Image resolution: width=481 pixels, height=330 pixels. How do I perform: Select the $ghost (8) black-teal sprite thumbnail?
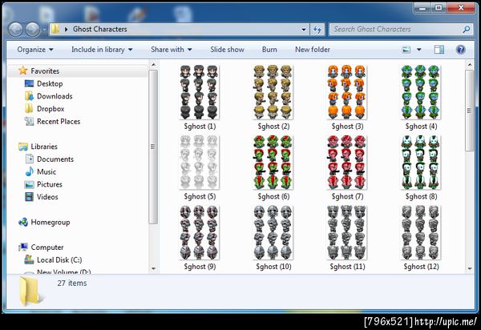[x=421, y=163]
